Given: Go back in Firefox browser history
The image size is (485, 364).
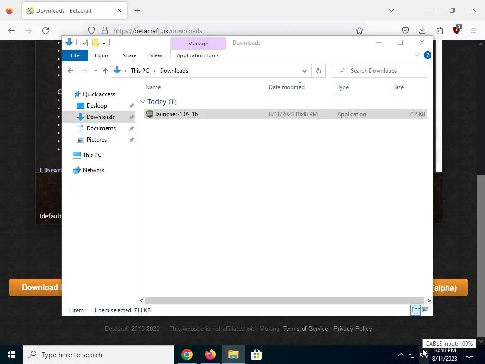Looking at the screenshot, I should click(x=11, y=30).
